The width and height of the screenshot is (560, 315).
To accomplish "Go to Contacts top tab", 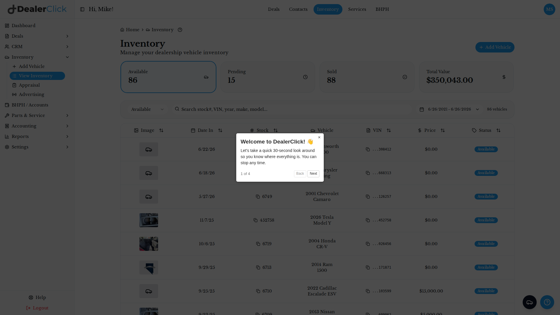I will (298, 9).
